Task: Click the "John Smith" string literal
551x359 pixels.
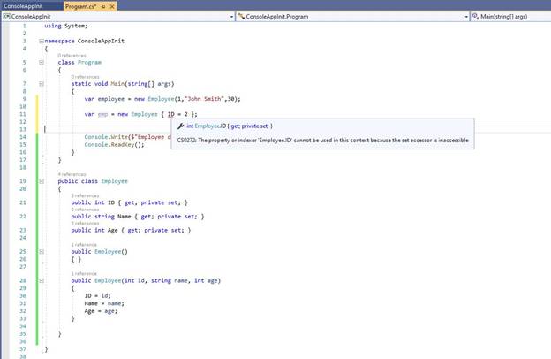Action: (x=204, y=99)
